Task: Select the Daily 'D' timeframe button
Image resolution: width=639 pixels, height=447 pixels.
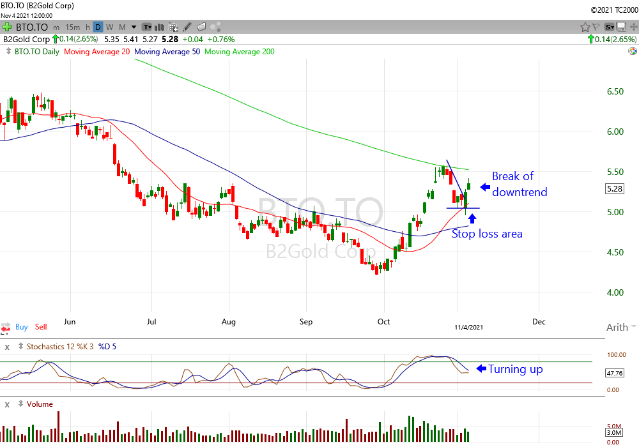Action: click(98, 27)
